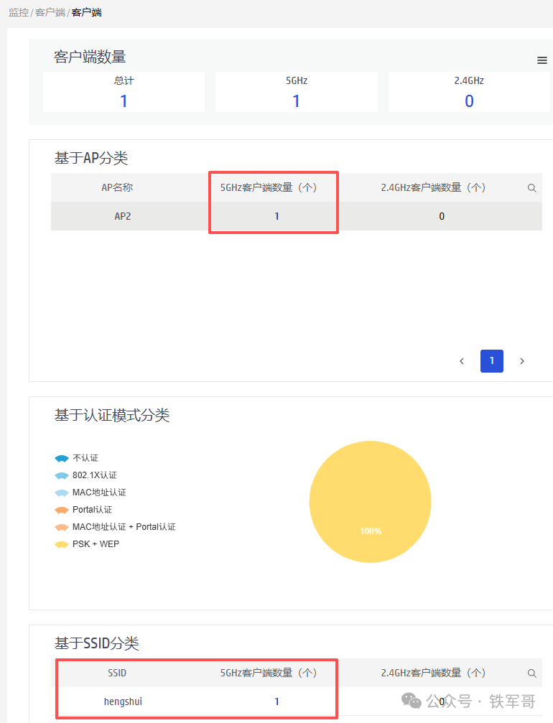Image resolution: width=553 pixels, height=723 pixels.
Task: Click 5GHz count 1 in AP2 row
Action: (x=276, y=216)
